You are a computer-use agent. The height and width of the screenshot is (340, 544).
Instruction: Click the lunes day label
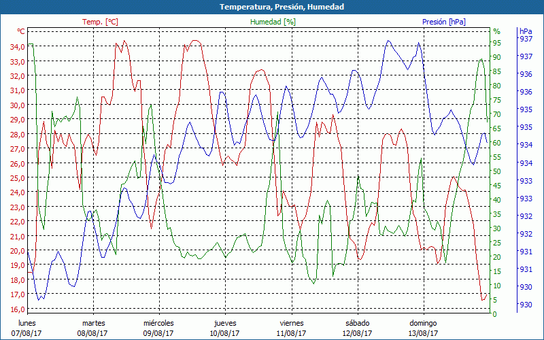point(27,323)
